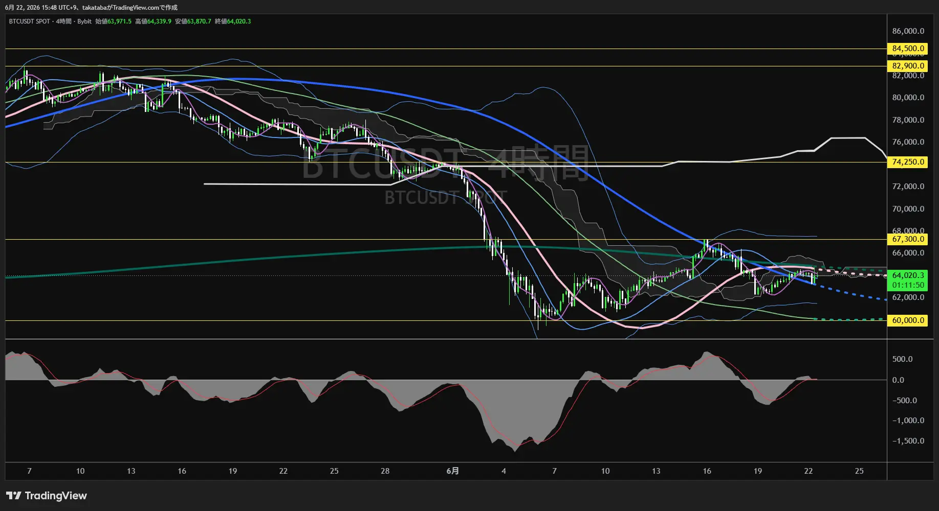
Task: Click the 72,000.0 axis price label
Action: click(908, 187)
